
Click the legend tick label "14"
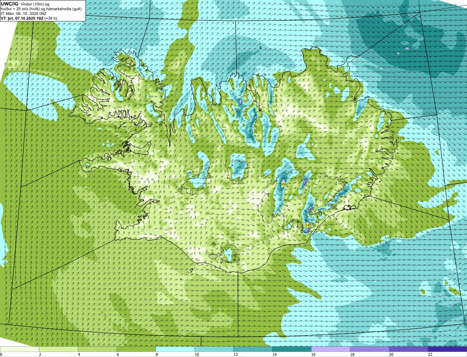tap(275, 354)
